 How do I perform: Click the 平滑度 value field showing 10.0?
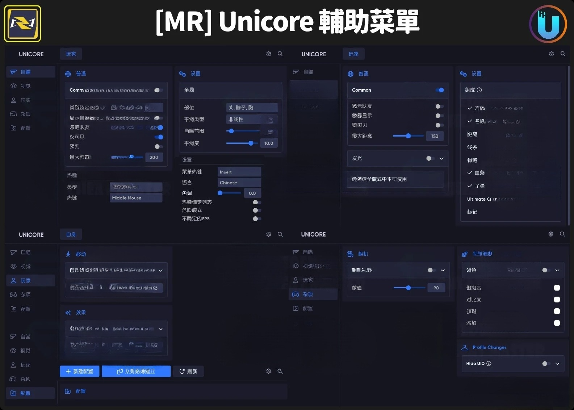(x=269, y=143)
